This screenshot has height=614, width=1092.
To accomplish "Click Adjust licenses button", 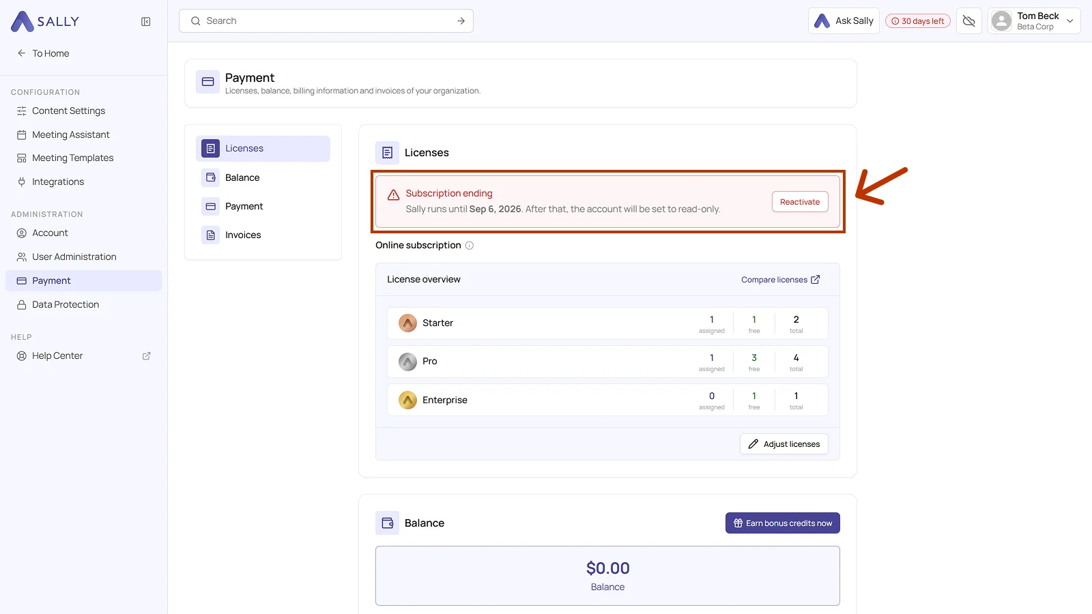I will (x=784, y=444).
